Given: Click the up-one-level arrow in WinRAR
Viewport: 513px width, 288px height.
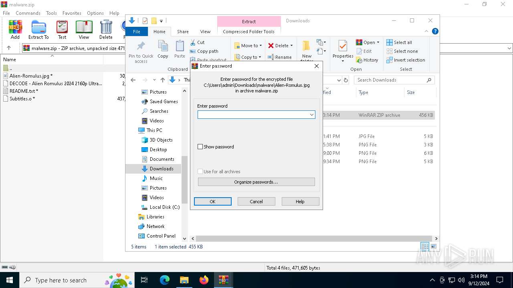Looking at the screenshot, I should pyautogui.click(x=9, y=48).
